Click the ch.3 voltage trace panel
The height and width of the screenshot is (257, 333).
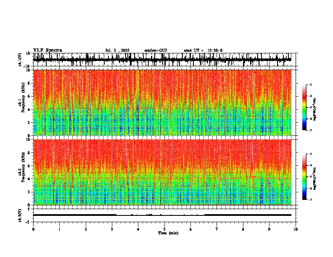click(x=165, y=215)
